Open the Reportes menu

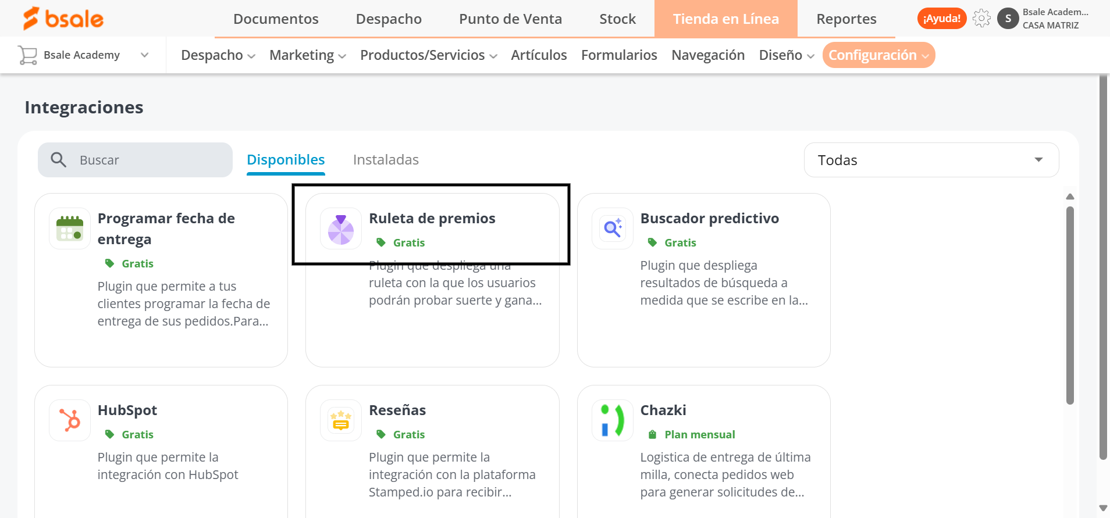(x=846, y=19)
